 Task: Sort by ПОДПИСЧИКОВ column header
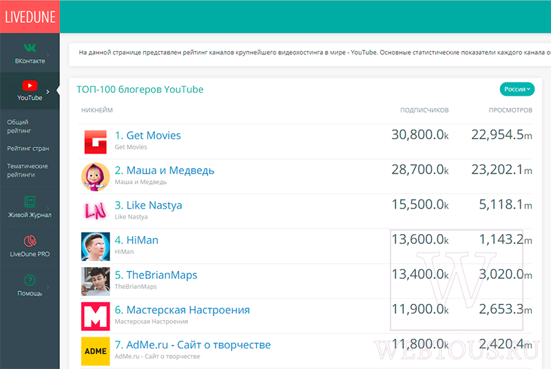424,110
